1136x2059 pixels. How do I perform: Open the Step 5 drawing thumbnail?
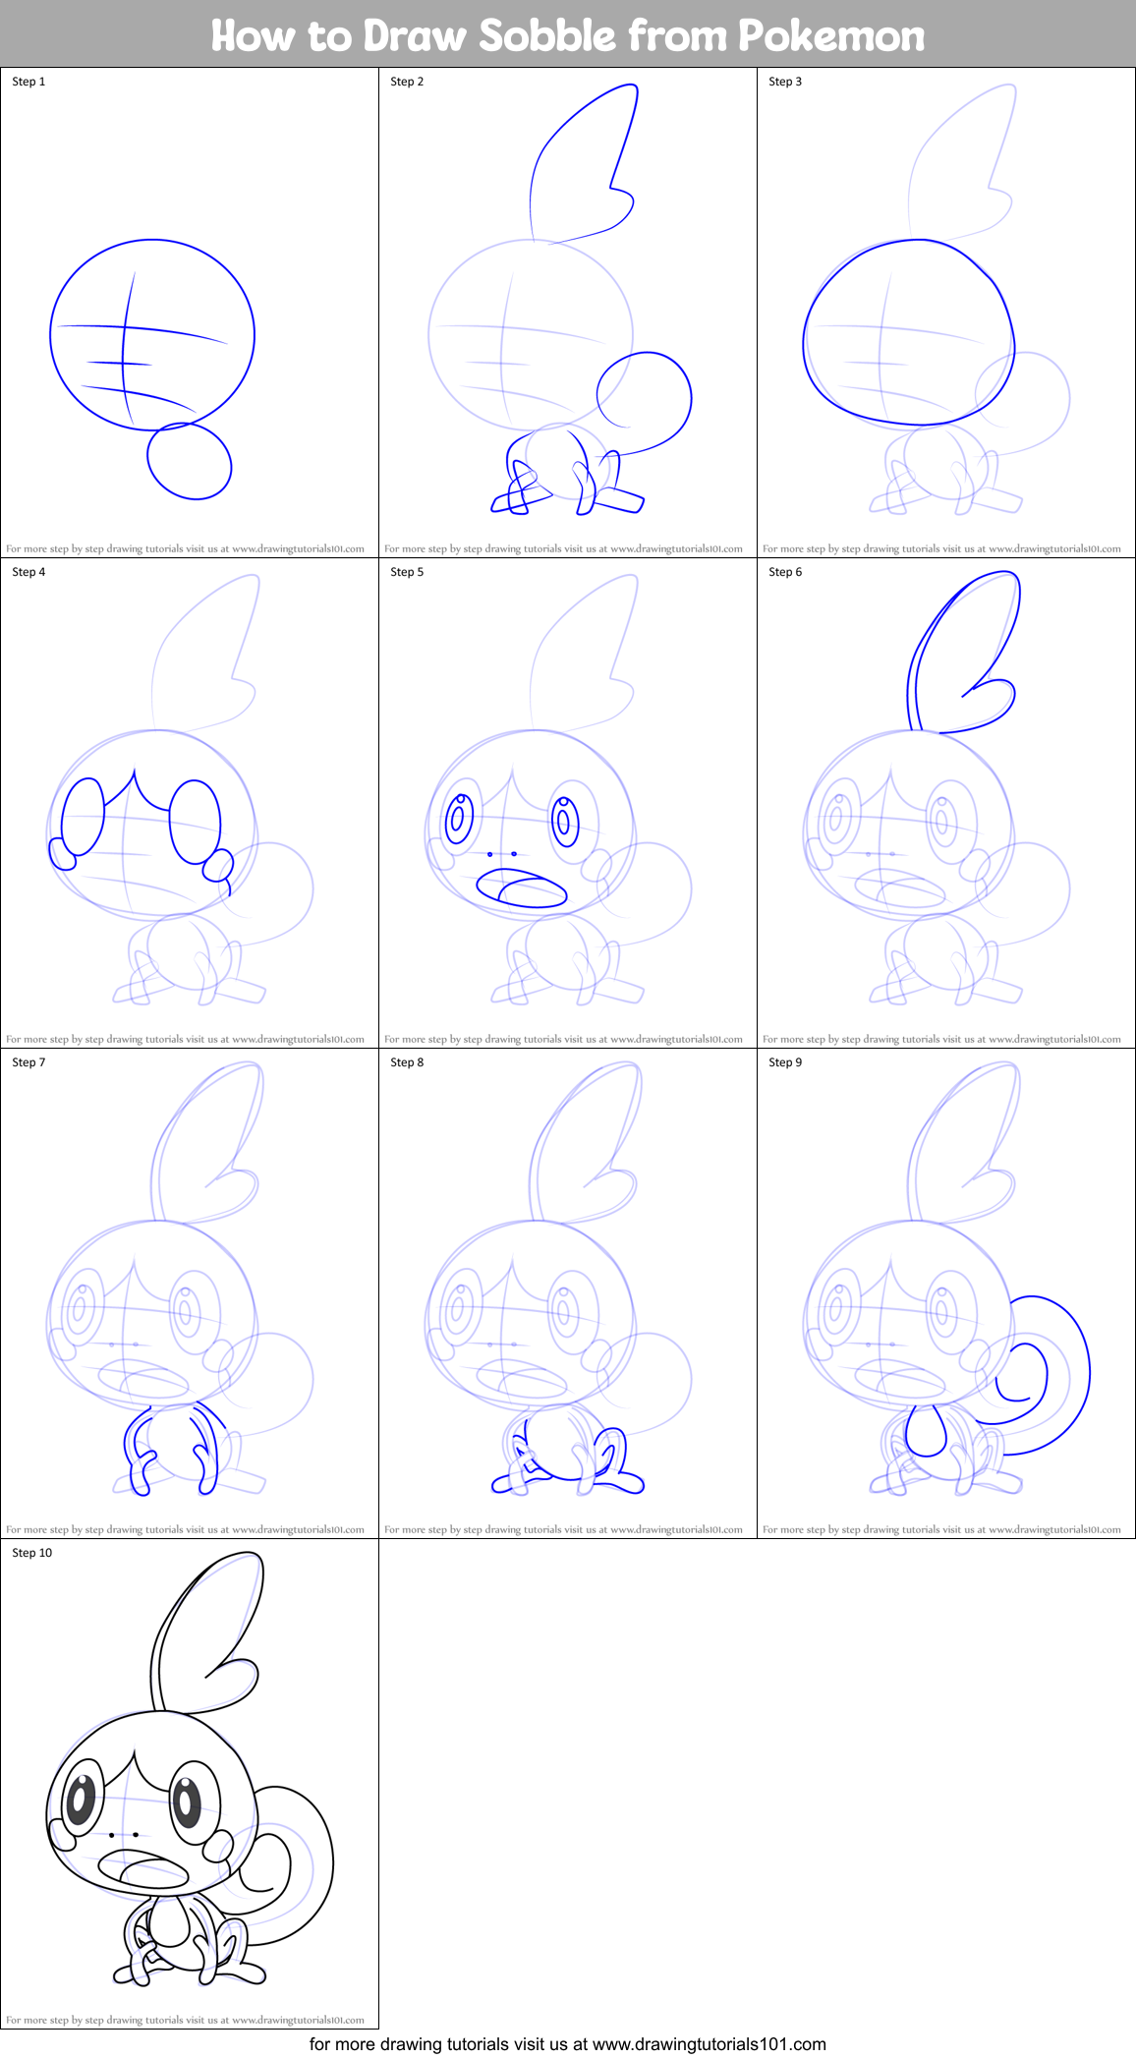pyautogui.click(x=568, y=803)
